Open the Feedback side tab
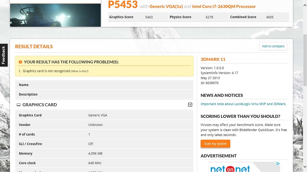This screenshot has width=307, height=172. [3, 55]
